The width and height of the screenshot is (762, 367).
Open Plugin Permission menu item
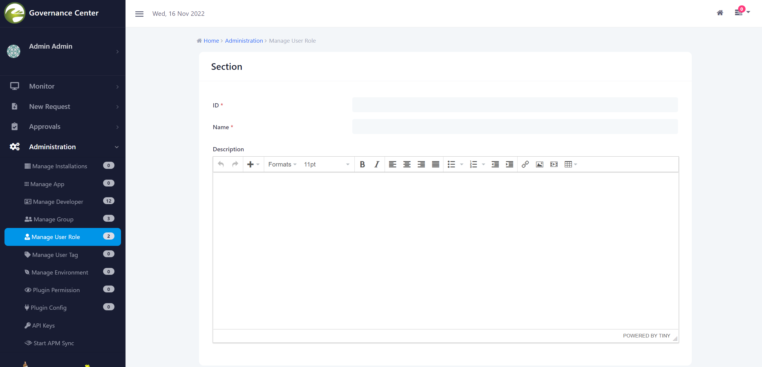tap(56, 290)
